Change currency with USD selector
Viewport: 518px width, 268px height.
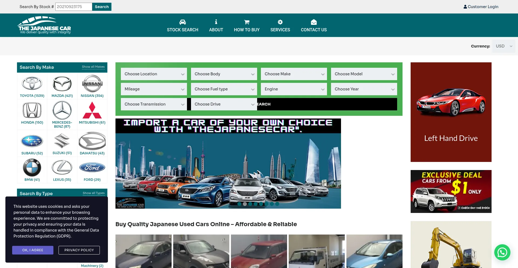pyautogui.click(x=503, y=46)
